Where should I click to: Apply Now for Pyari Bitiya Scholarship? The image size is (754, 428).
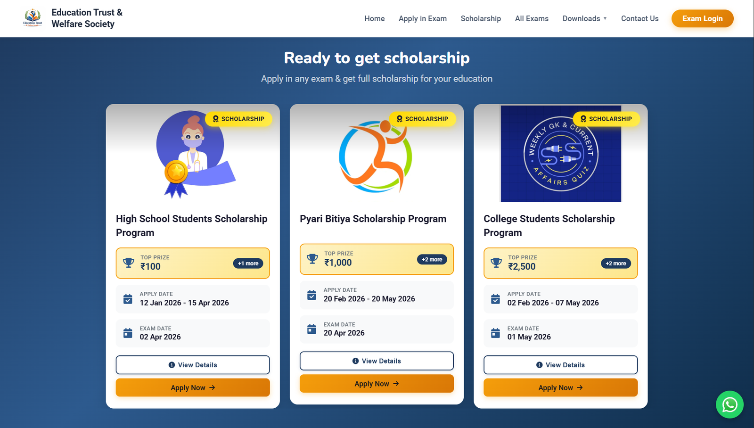coord(377,384)
